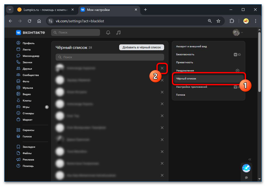The width and height of the screenshot is (266, 186).
Task: Click the VK logo in header
Action: coord(30,32)
